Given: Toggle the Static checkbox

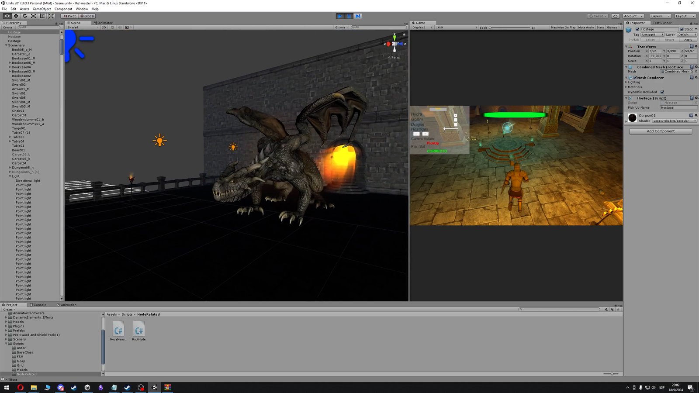Looking at the screenshot, I should [682, 29].
